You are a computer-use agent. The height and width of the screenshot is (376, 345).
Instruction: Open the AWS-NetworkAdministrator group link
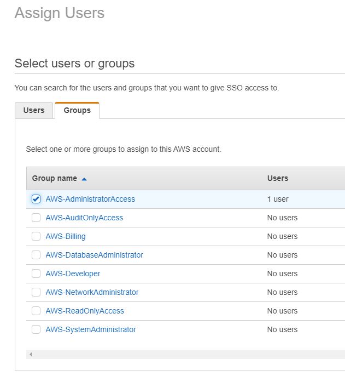coord(92,292)
